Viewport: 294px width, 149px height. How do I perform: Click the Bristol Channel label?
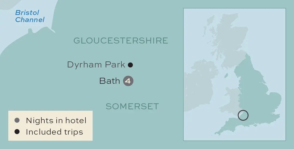click(29, 16)
